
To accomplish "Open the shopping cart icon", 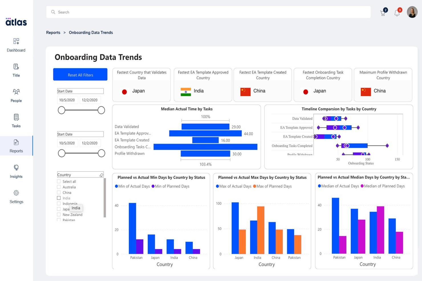I will (x=382, y=12).
